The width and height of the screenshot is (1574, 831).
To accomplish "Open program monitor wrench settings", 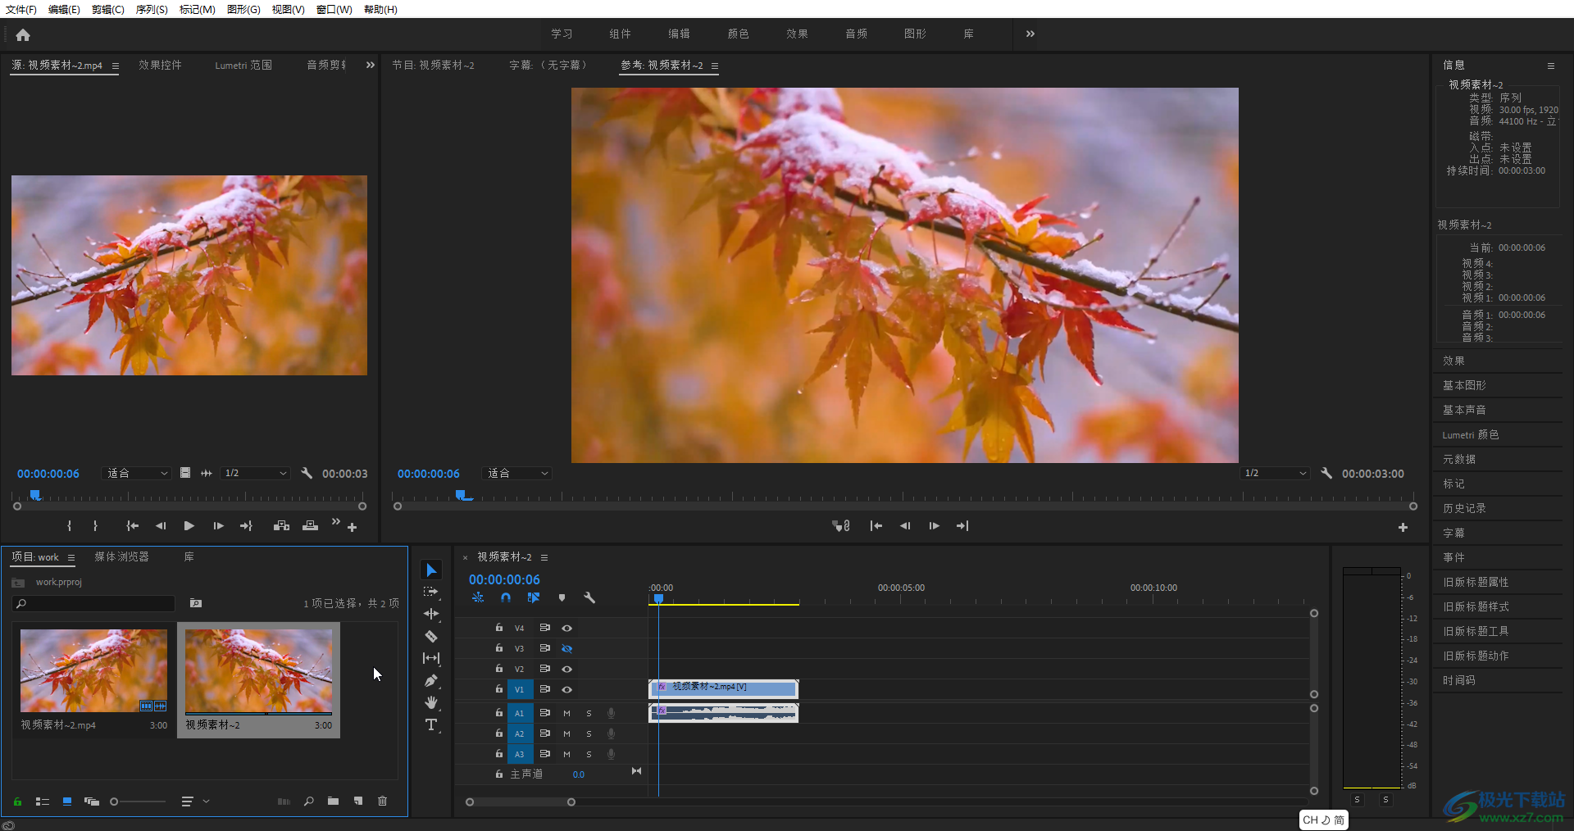I will point(1326,473).
